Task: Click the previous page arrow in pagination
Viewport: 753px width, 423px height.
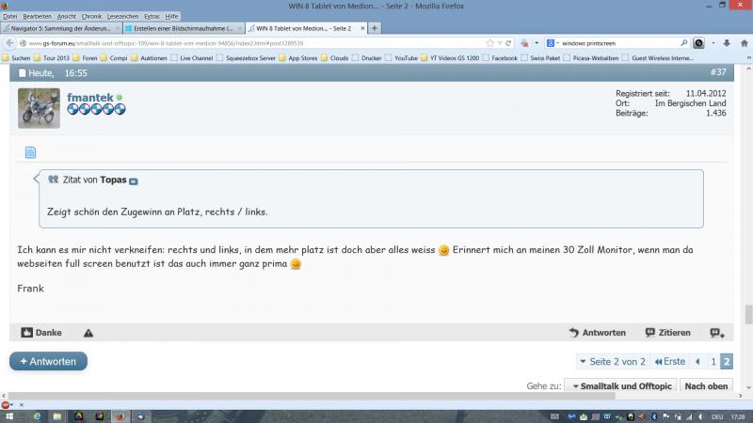Action: pos(697,361)
